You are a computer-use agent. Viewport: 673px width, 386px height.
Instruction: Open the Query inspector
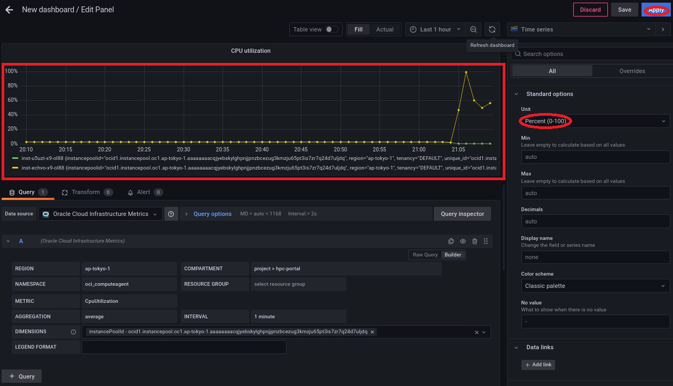click(462, 214)
